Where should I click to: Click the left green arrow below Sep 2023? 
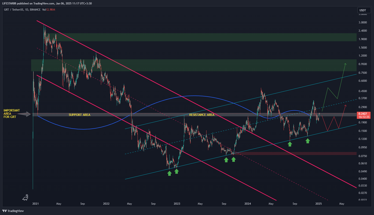pos(226,160)
